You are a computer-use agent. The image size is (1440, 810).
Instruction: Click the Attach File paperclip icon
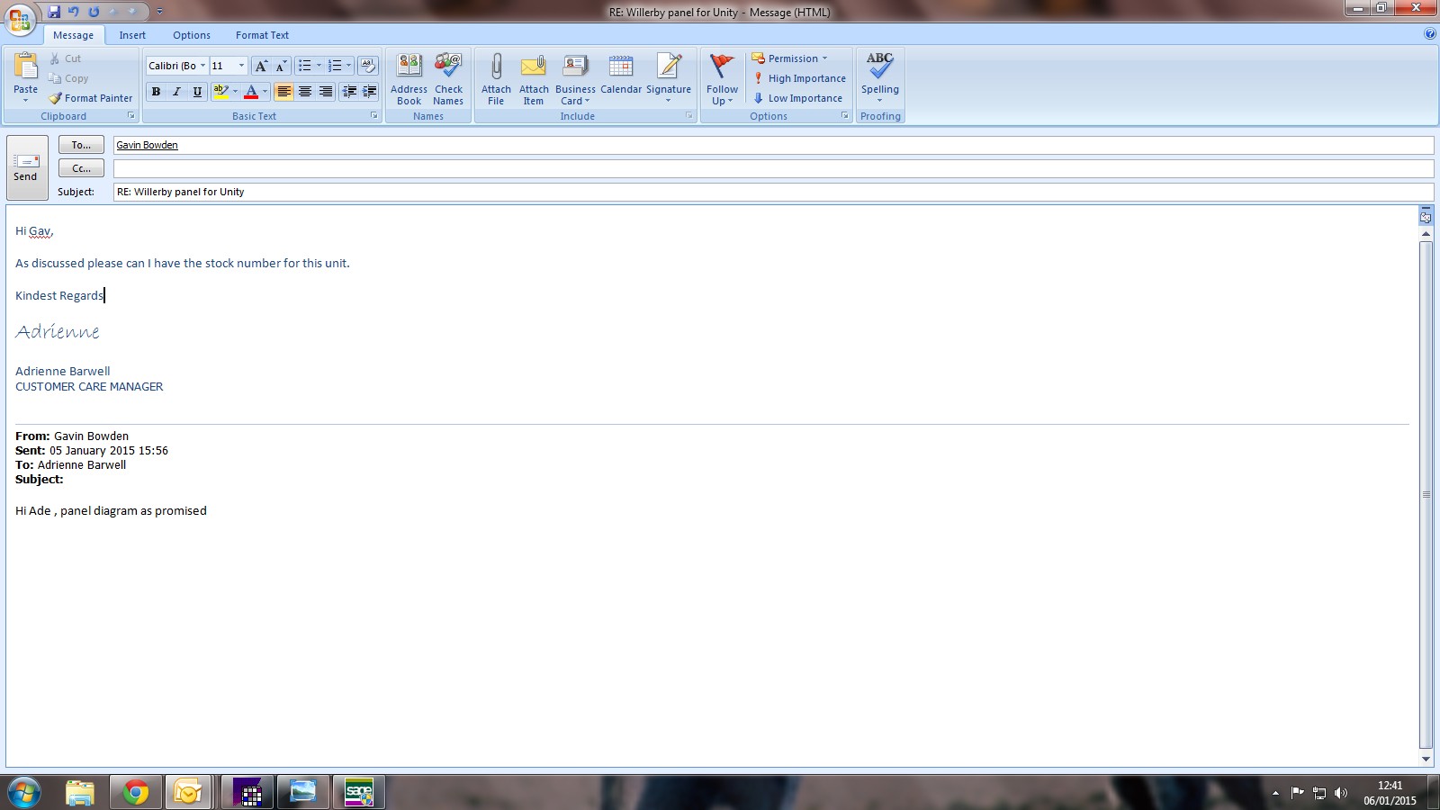pyautogui.click(x=496, y=67)
